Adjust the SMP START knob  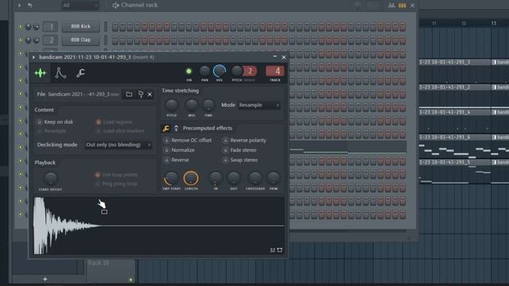171,178
